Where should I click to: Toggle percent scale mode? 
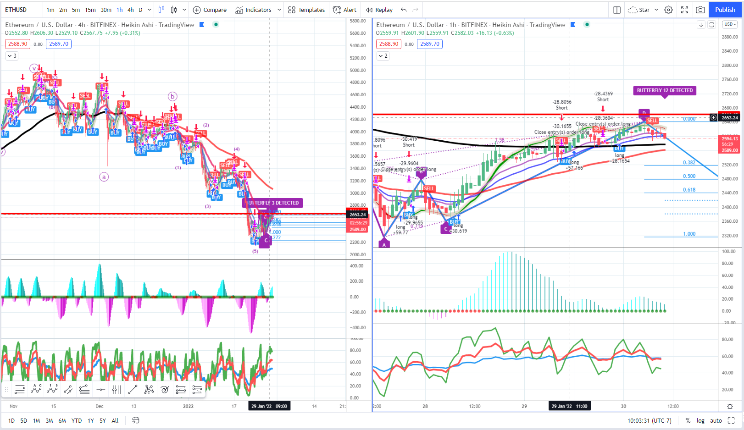688,420
